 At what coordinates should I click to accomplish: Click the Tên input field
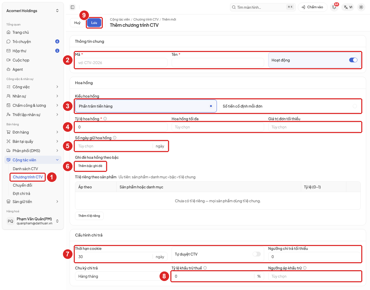tap(218, 63)
